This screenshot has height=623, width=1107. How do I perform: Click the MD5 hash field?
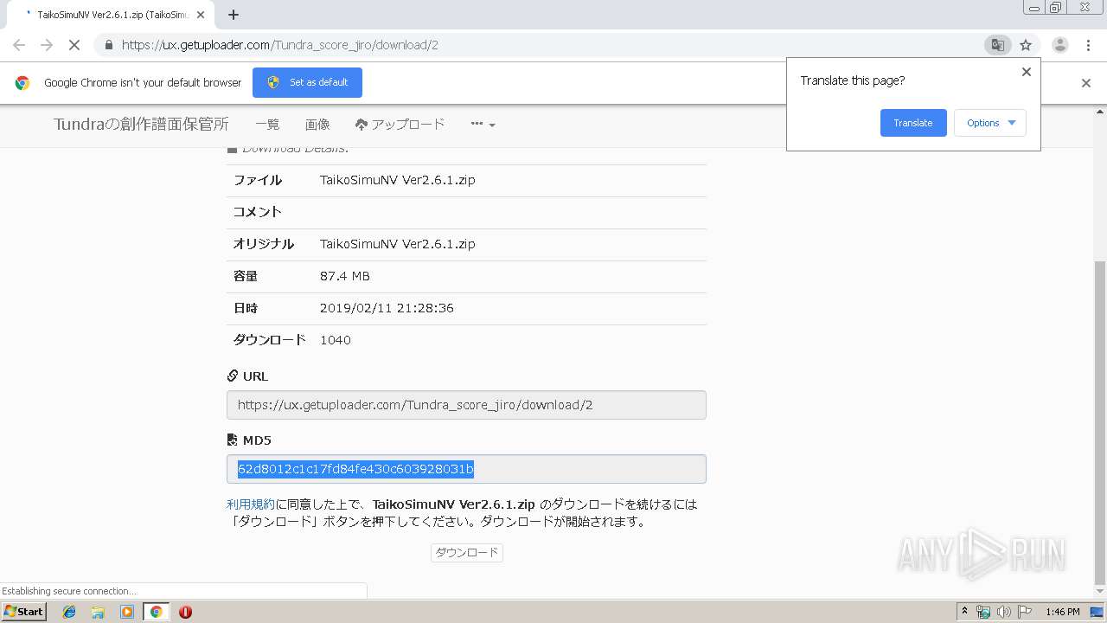click(x=466, y=469)
